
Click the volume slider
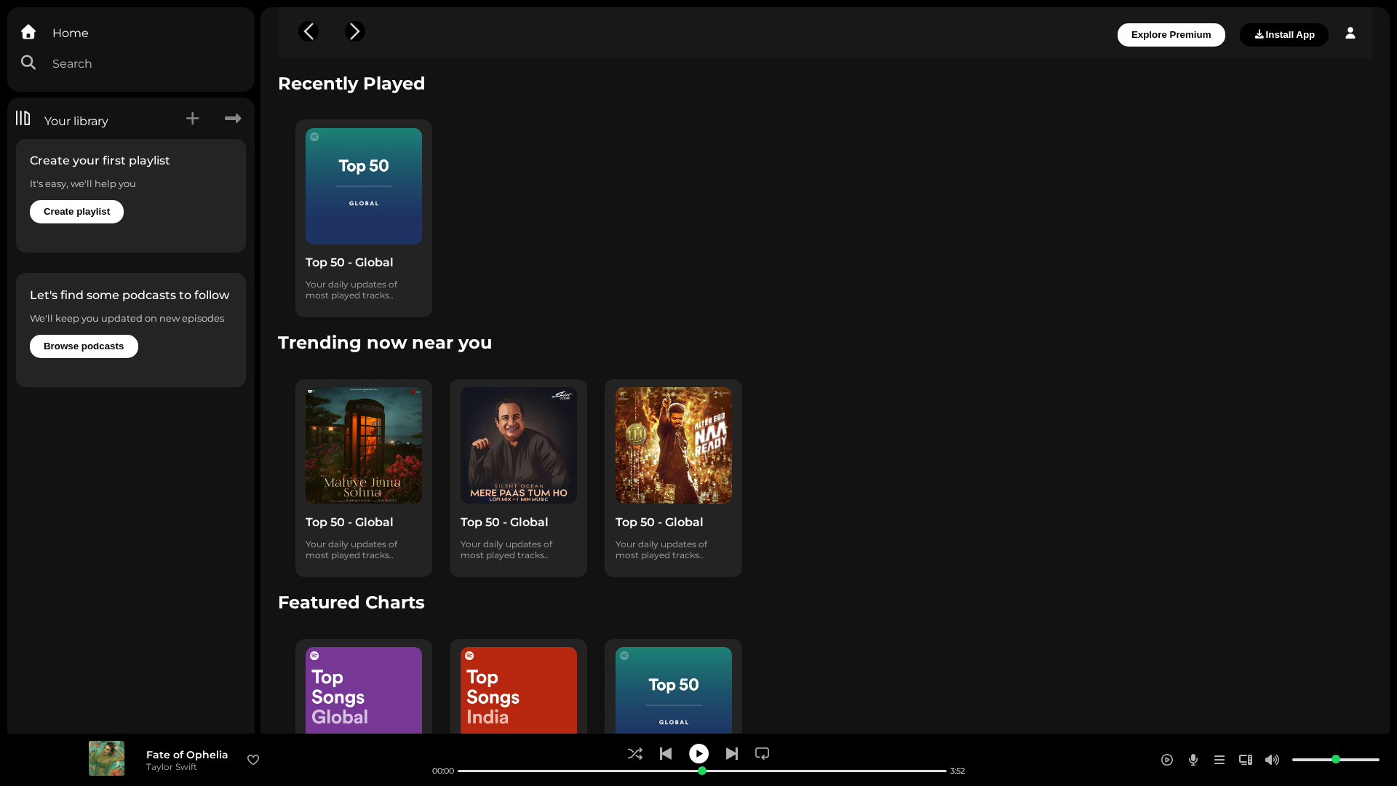[1336, 760]
